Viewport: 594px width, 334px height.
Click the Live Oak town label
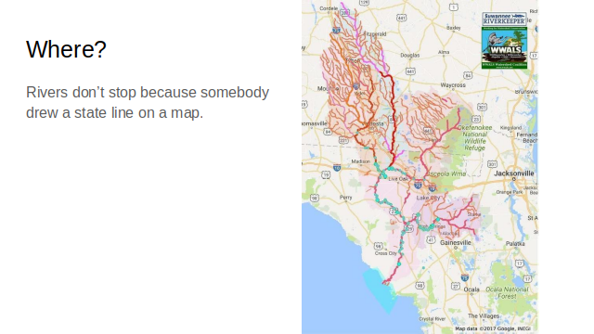point(398,179)
